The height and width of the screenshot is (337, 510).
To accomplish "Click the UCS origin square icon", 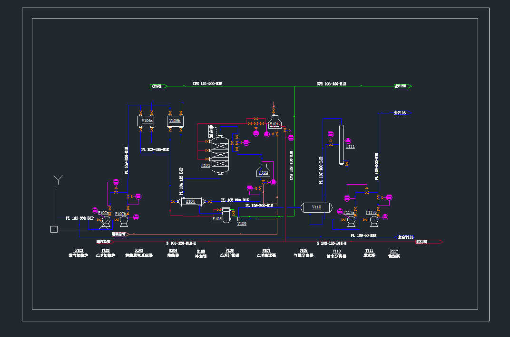I will click(54, 229).
